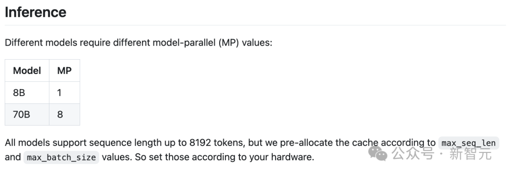508x174 pixels.
Task: Click the MP value 1 cell
Action: 64,93
